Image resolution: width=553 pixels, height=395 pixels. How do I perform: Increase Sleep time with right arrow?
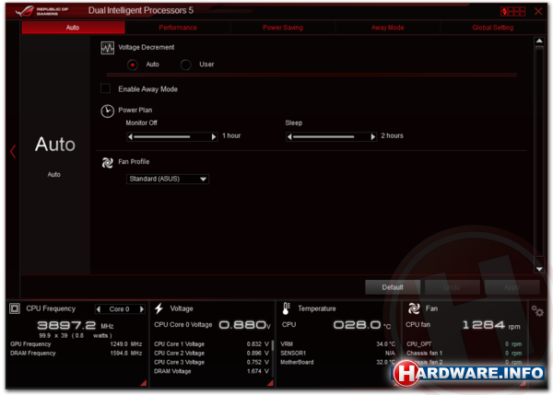pyautogui.click(x=372, y=136)
